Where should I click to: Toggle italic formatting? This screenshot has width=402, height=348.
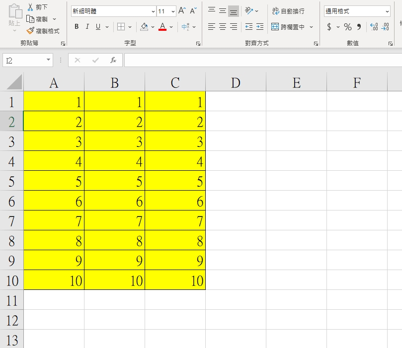click(87, 27)
